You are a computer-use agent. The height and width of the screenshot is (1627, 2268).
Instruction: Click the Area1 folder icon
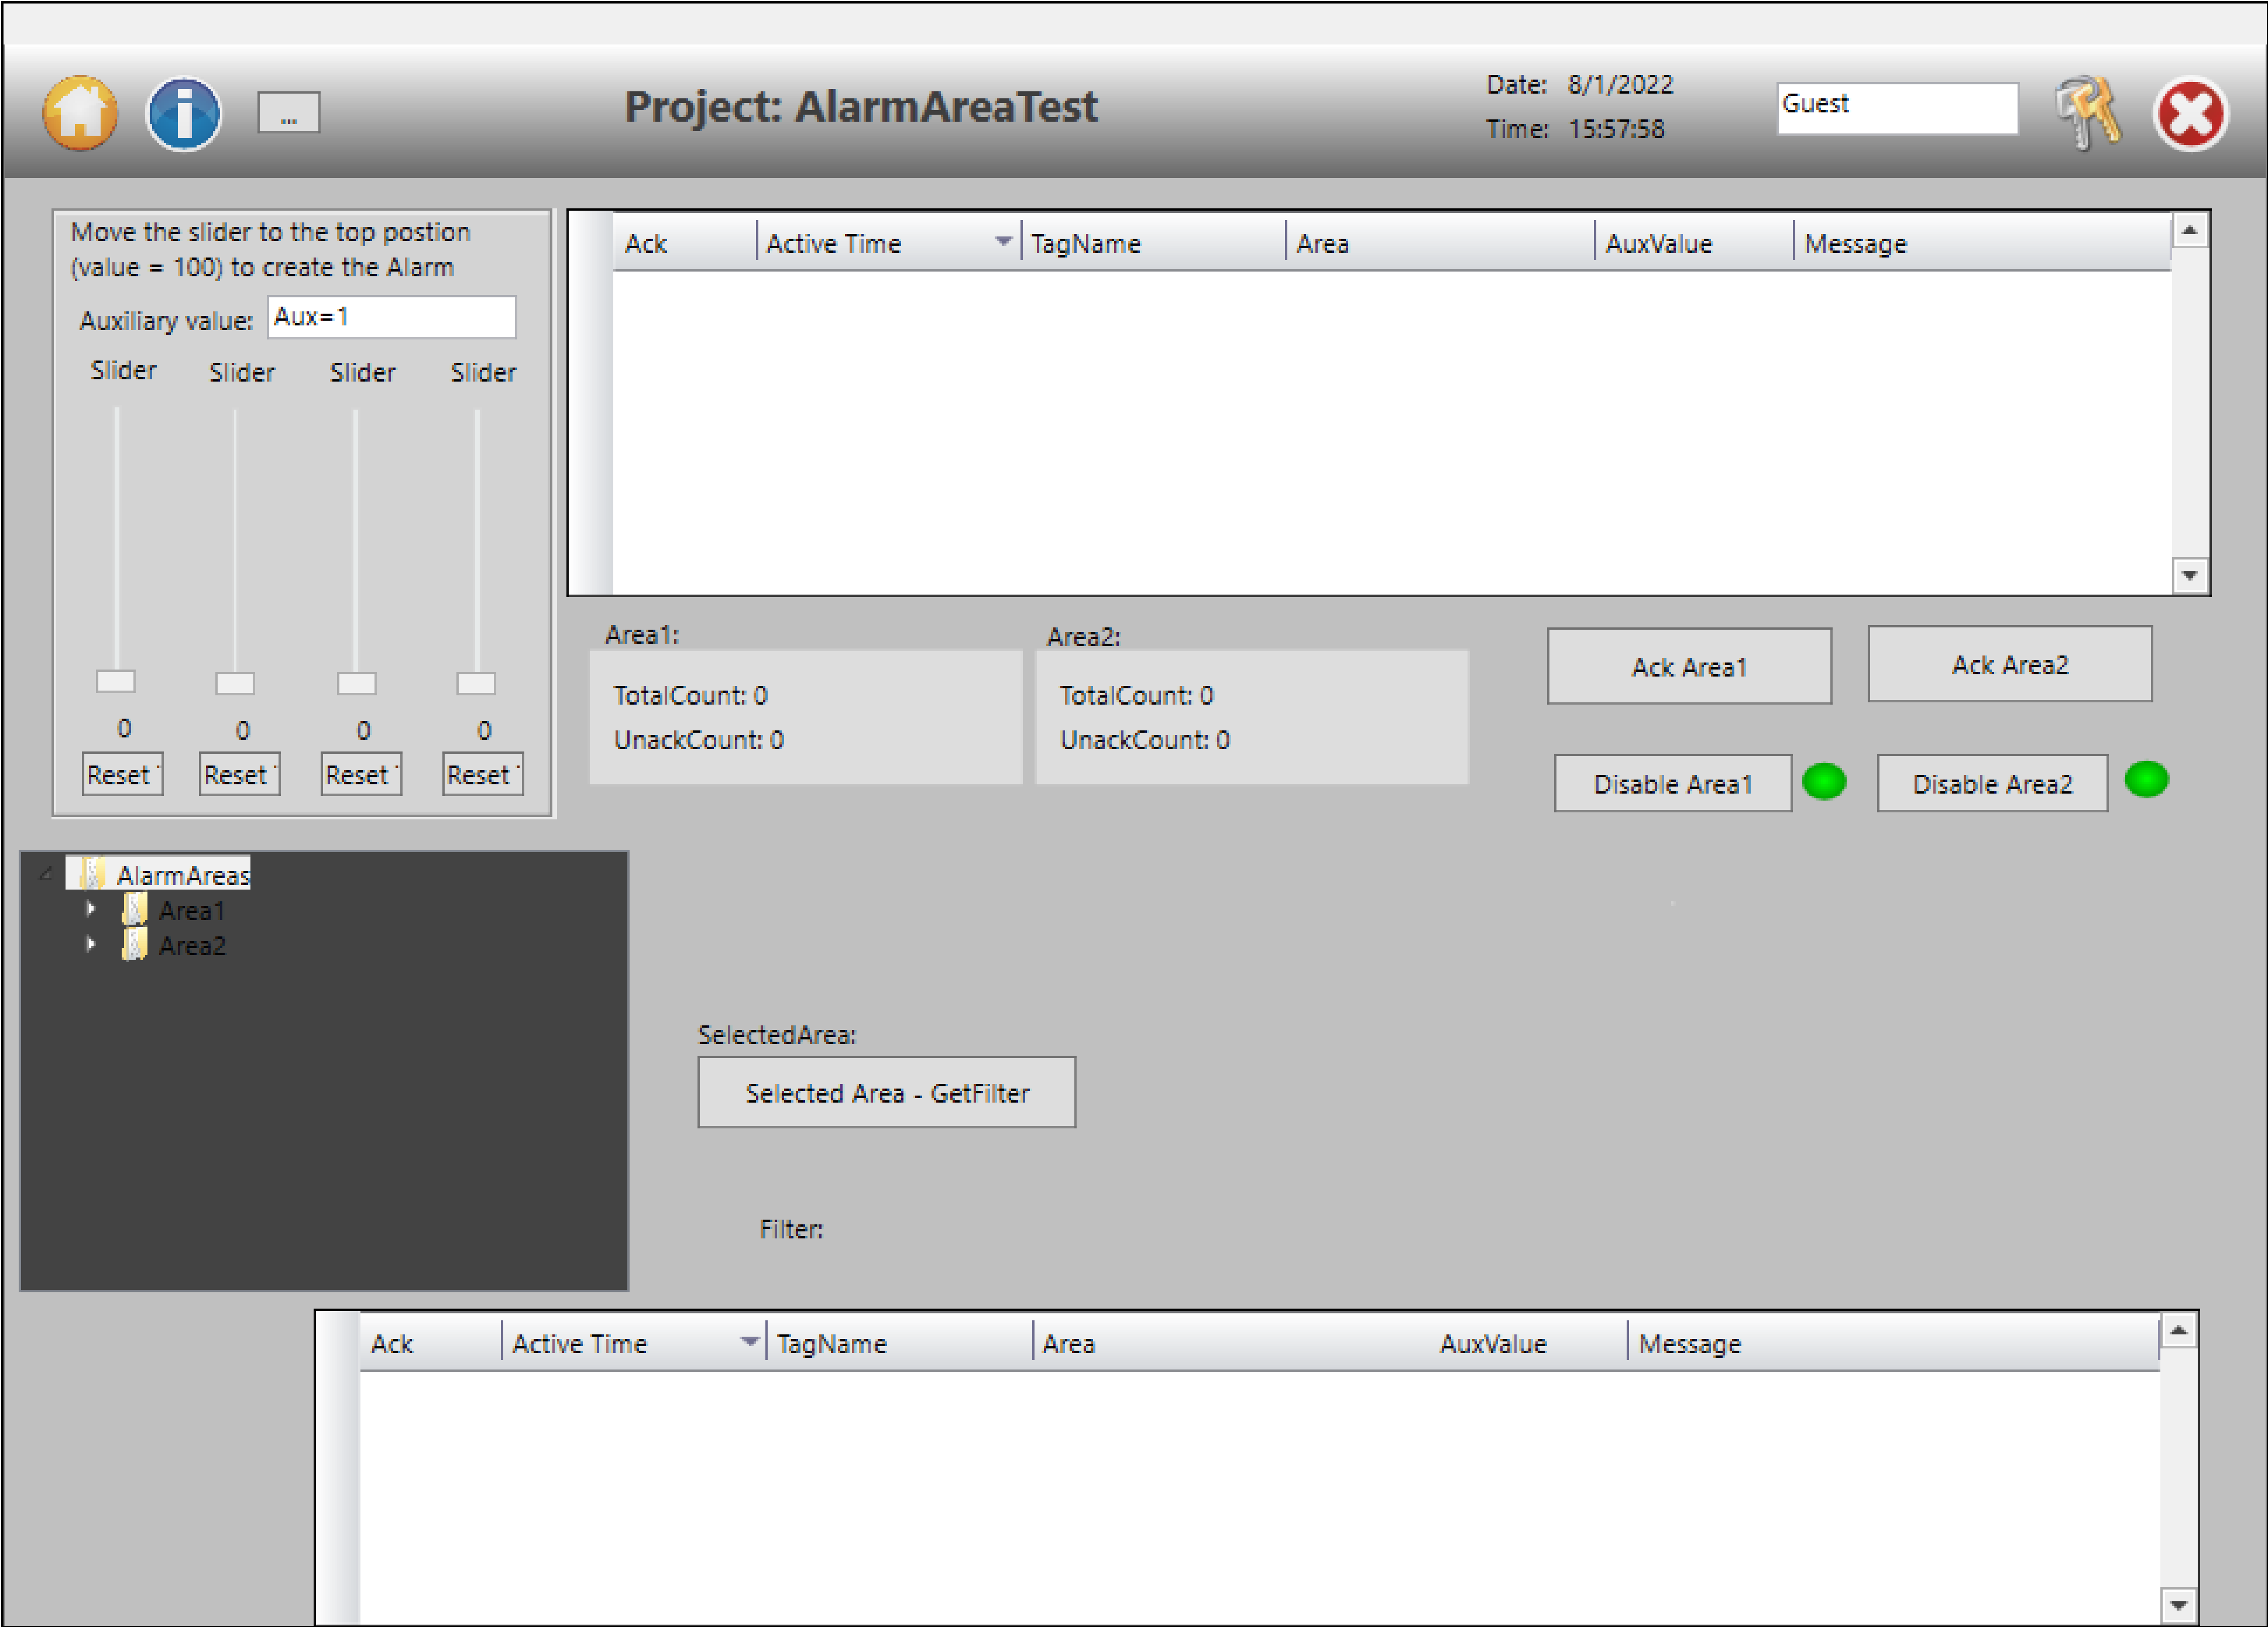(134, 909)
